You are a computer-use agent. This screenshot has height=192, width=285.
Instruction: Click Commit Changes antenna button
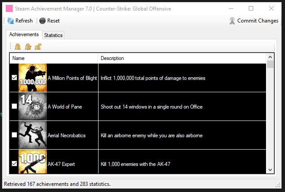(254, 21)
